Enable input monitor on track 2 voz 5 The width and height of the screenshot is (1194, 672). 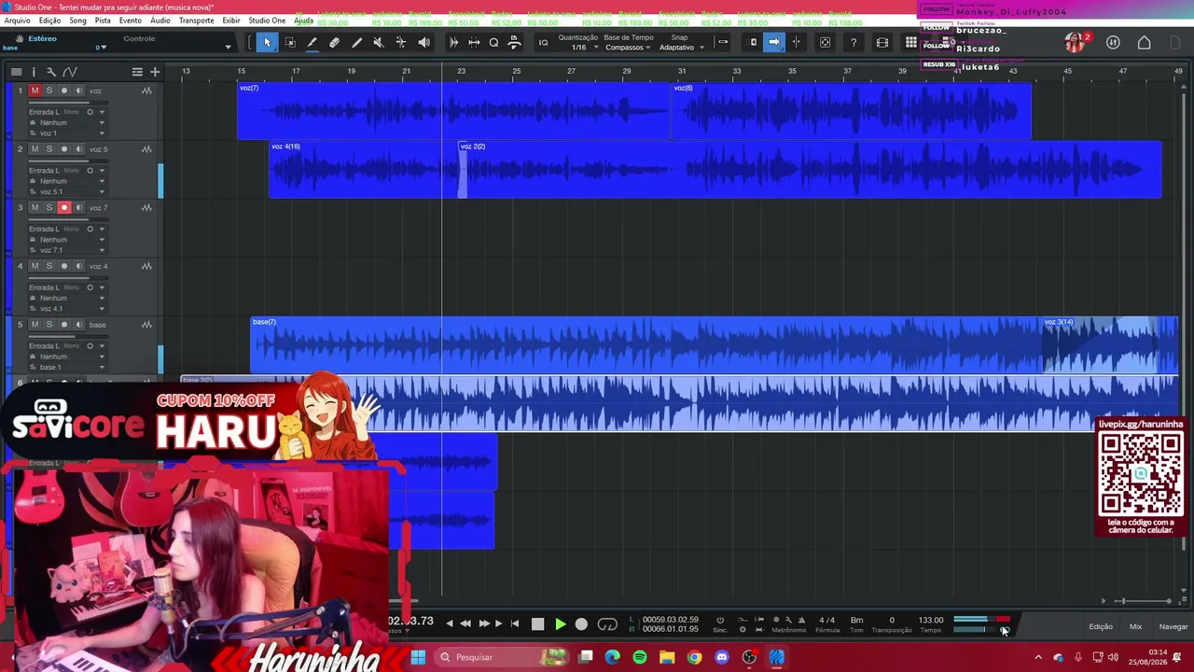[x=78, y=149]
